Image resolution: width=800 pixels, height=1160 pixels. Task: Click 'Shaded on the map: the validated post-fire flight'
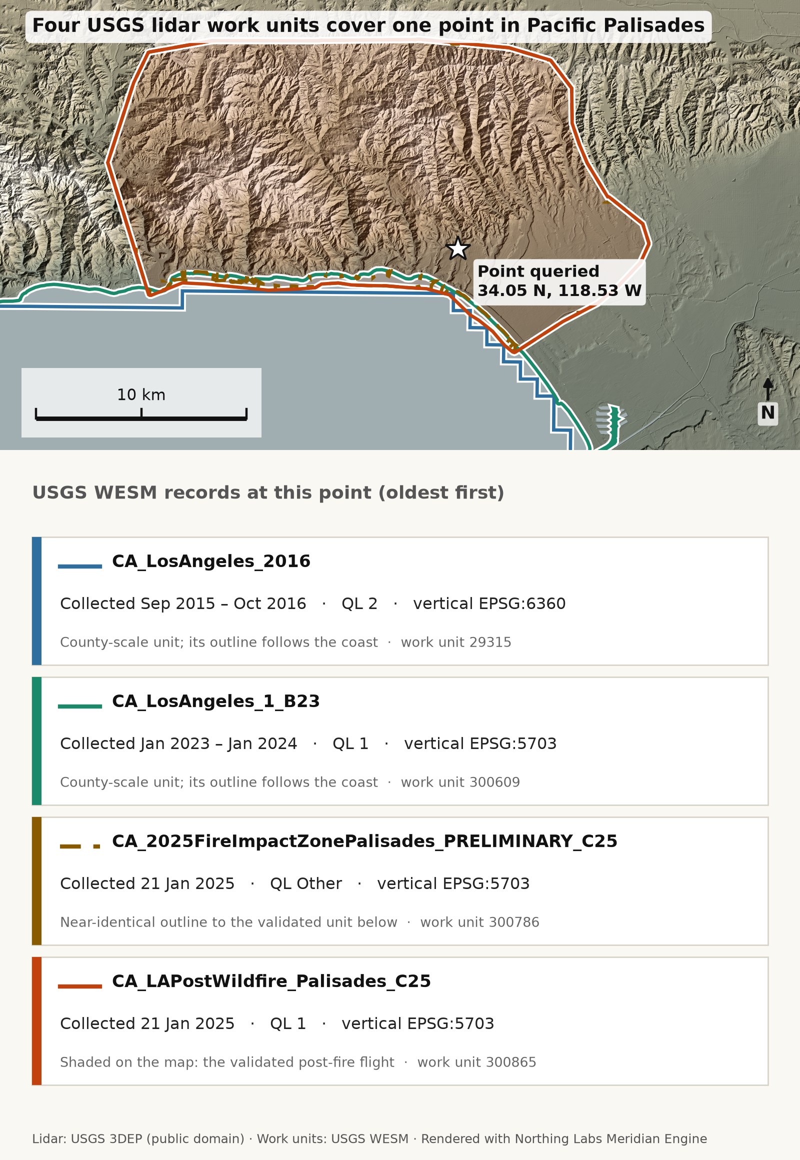[227, 1061]
